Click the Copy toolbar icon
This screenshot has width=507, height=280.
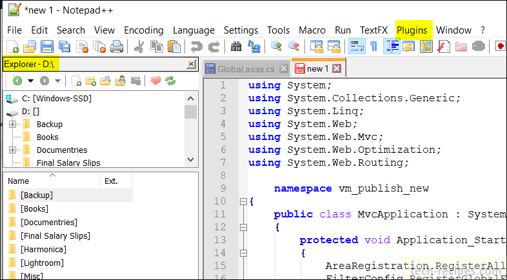(157, 46)
